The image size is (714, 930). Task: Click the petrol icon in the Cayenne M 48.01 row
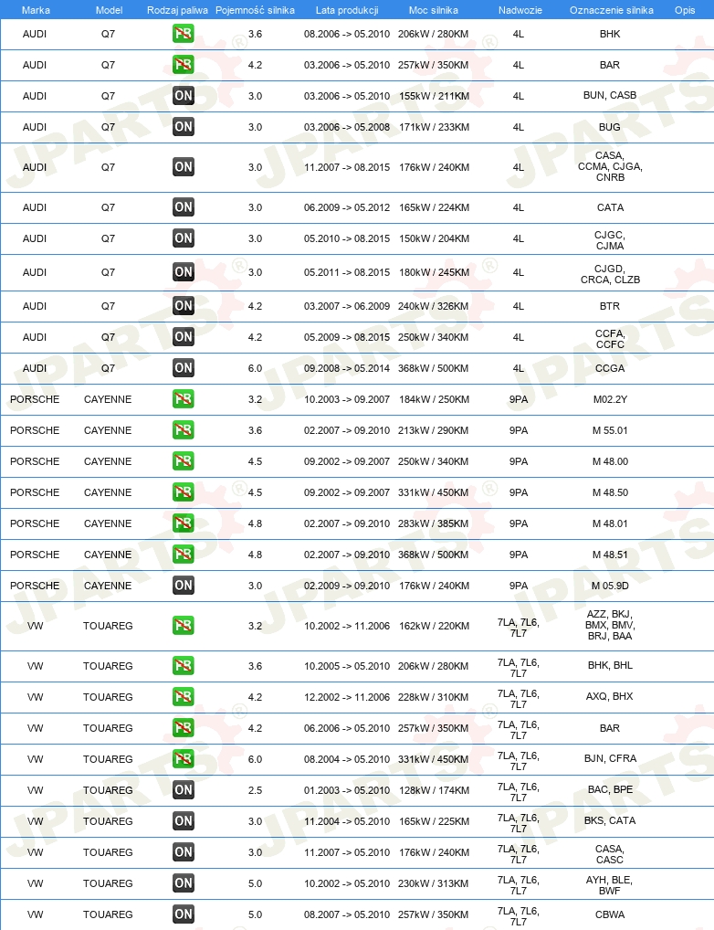184,523
